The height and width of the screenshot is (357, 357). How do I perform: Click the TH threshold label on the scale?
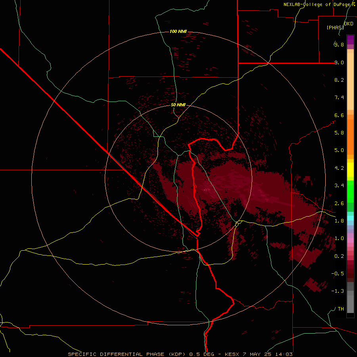click(341, 309)
